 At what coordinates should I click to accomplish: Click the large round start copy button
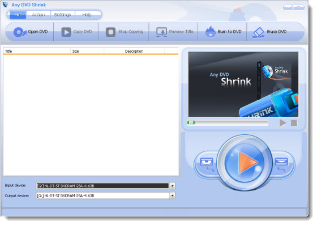coord(245,162)
